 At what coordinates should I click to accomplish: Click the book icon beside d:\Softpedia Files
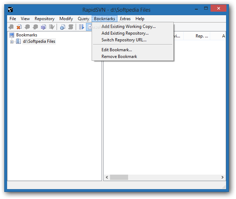pos(18,41)
